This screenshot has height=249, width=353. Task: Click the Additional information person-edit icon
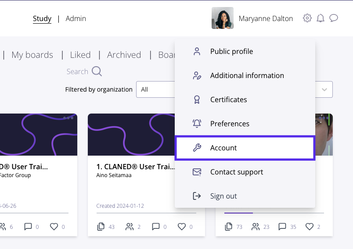(197, 75)
